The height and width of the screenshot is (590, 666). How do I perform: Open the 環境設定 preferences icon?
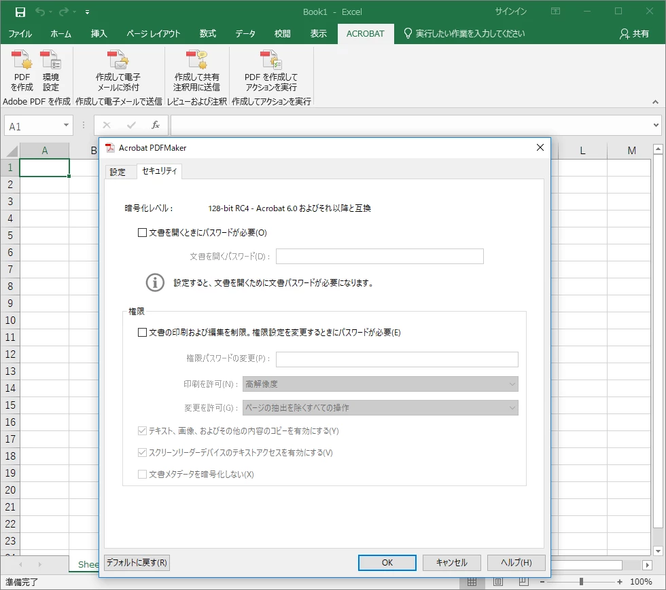click(x=50, y=60)
